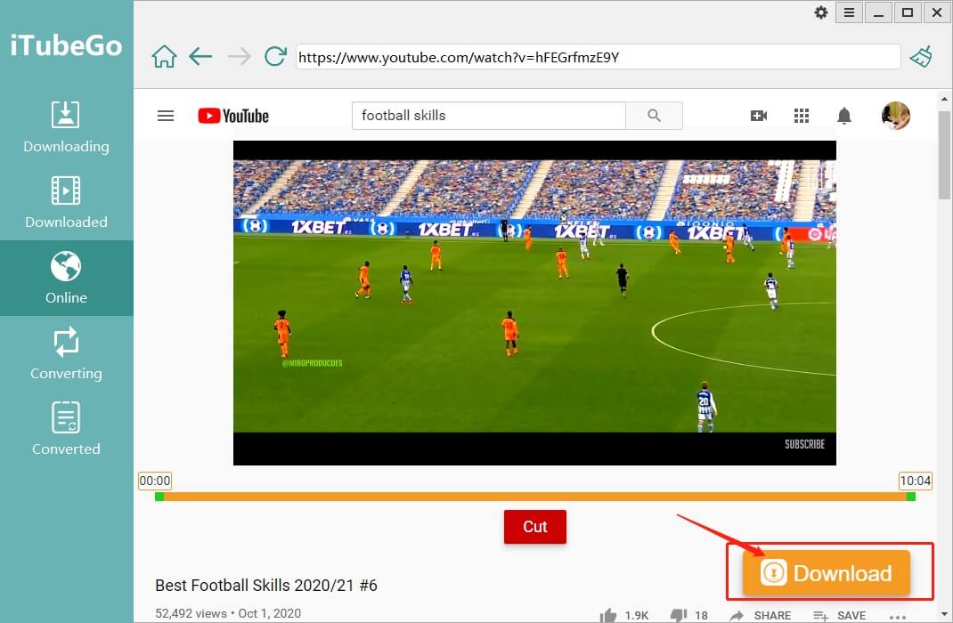Close the iTubeGo window
This screenshot has height=623, width=953.
click(x=937, y=12)
